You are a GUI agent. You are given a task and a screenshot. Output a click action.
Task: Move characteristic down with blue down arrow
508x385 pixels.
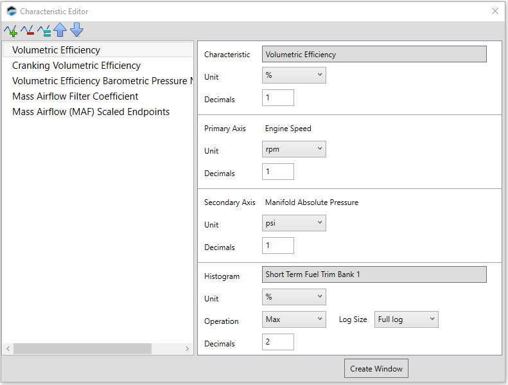coord(76,30)
